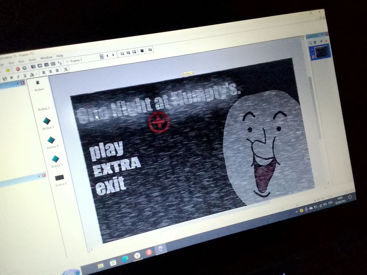Select the "EXTRA" text on the frame
The image size is (367, 275).
(x=117, y=167)
